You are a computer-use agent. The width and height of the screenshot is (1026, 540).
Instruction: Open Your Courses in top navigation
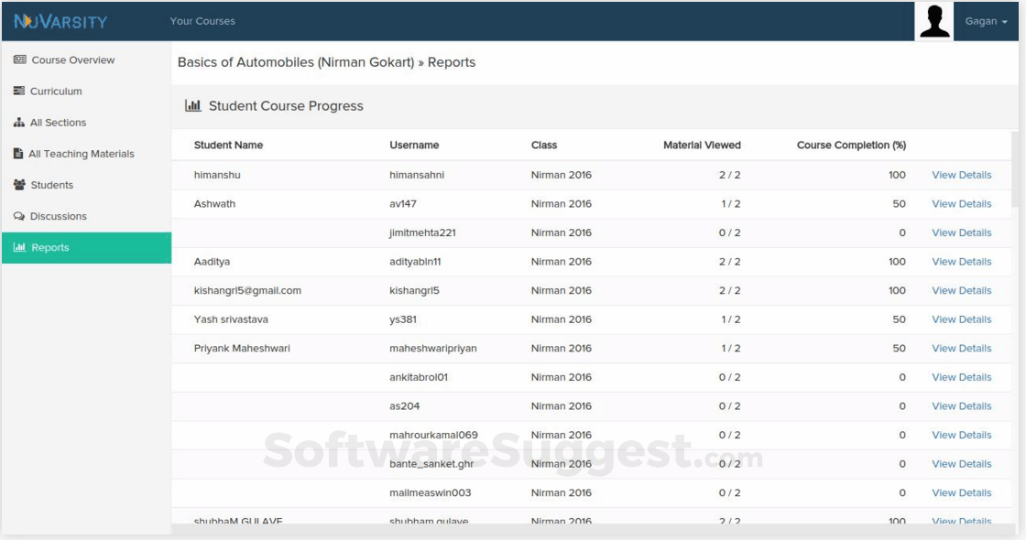coord(202,21)
